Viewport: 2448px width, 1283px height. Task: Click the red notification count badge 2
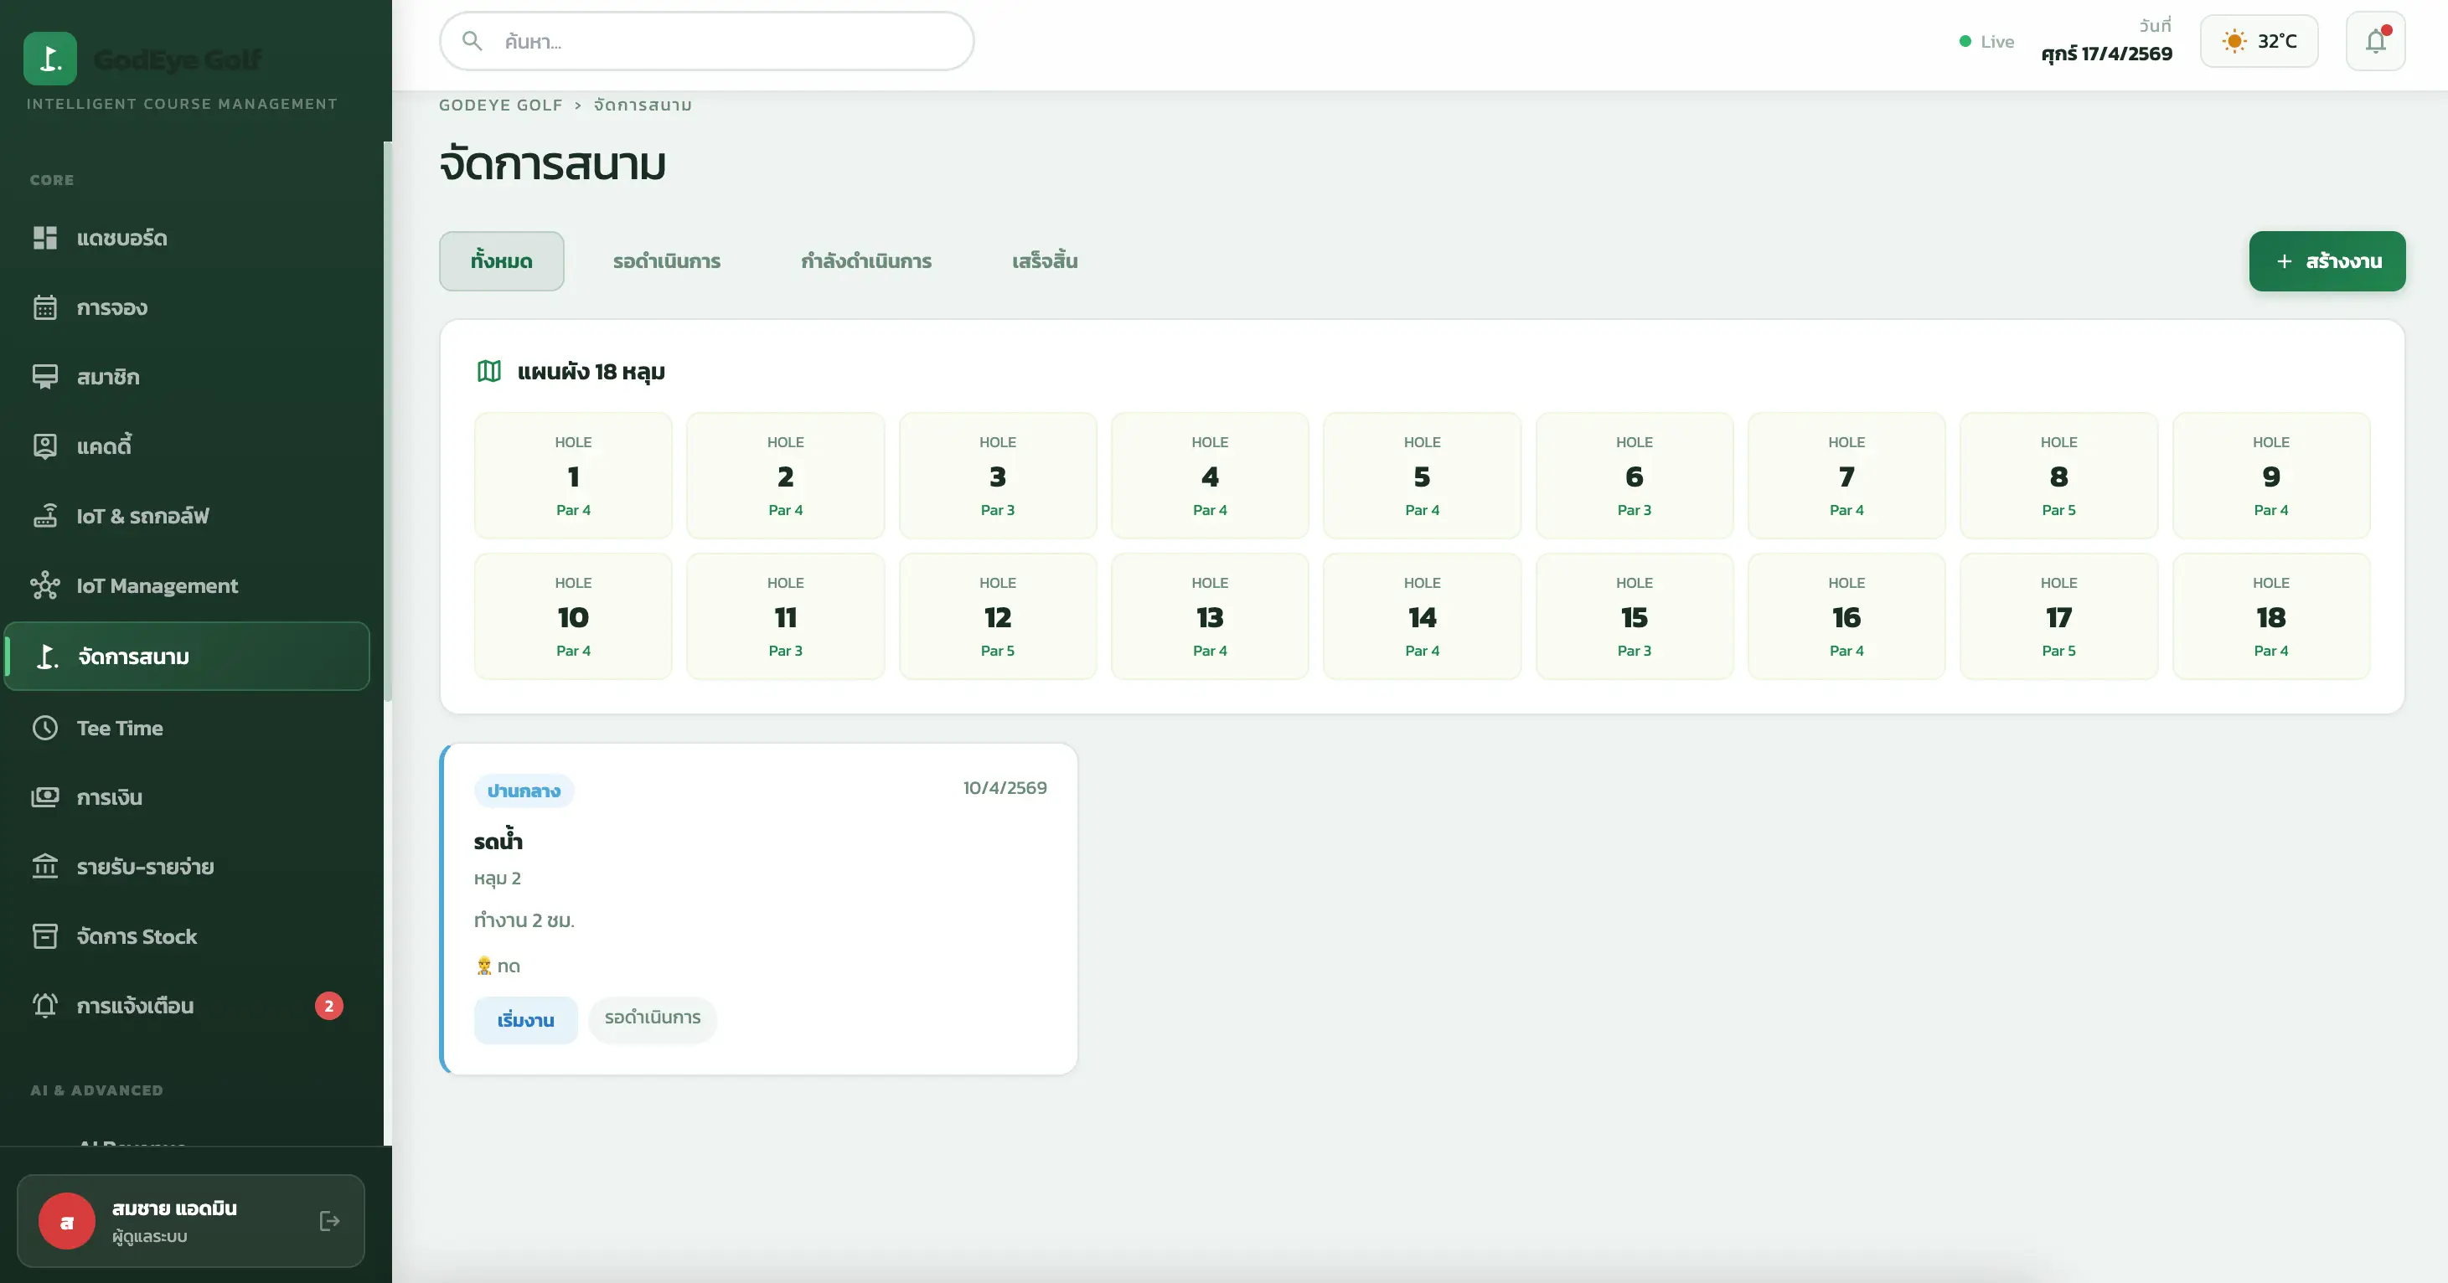coord(328,1006)
